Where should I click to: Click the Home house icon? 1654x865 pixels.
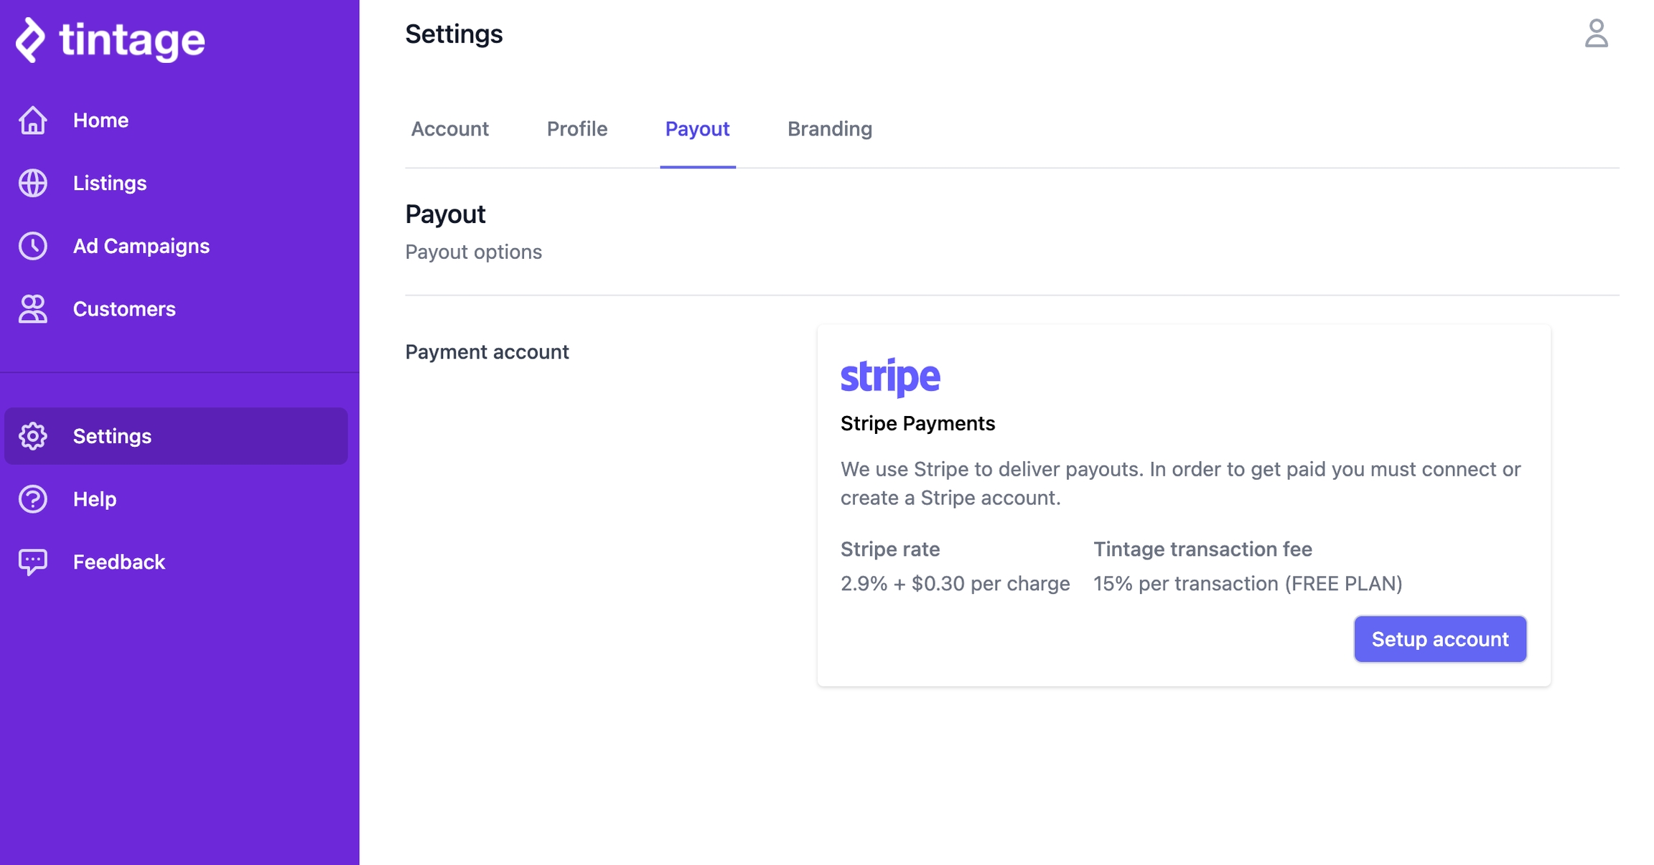point(33,120)
